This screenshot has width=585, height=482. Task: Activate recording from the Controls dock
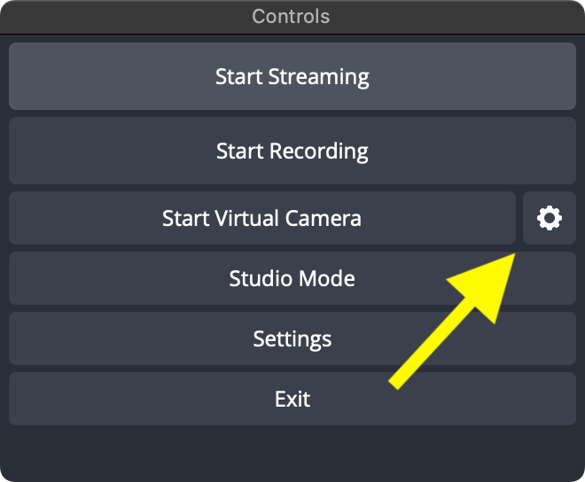click(x=292, y=151)
